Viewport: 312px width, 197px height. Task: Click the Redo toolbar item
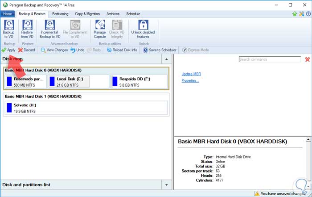pyautogui.click(x=94, y=50)
